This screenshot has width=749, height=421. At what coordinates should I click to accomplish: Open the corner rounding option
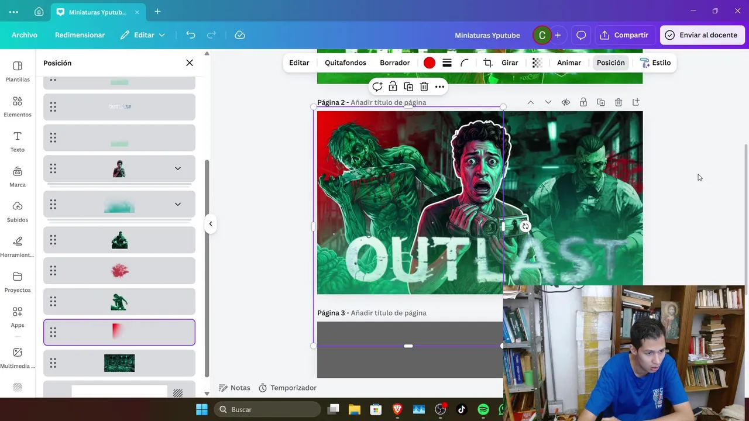tap(465, 63)
